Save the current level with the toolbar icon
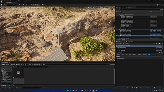 (2, 5)
